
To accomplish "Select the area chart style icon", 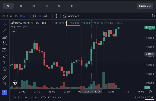I will point(45,16).
